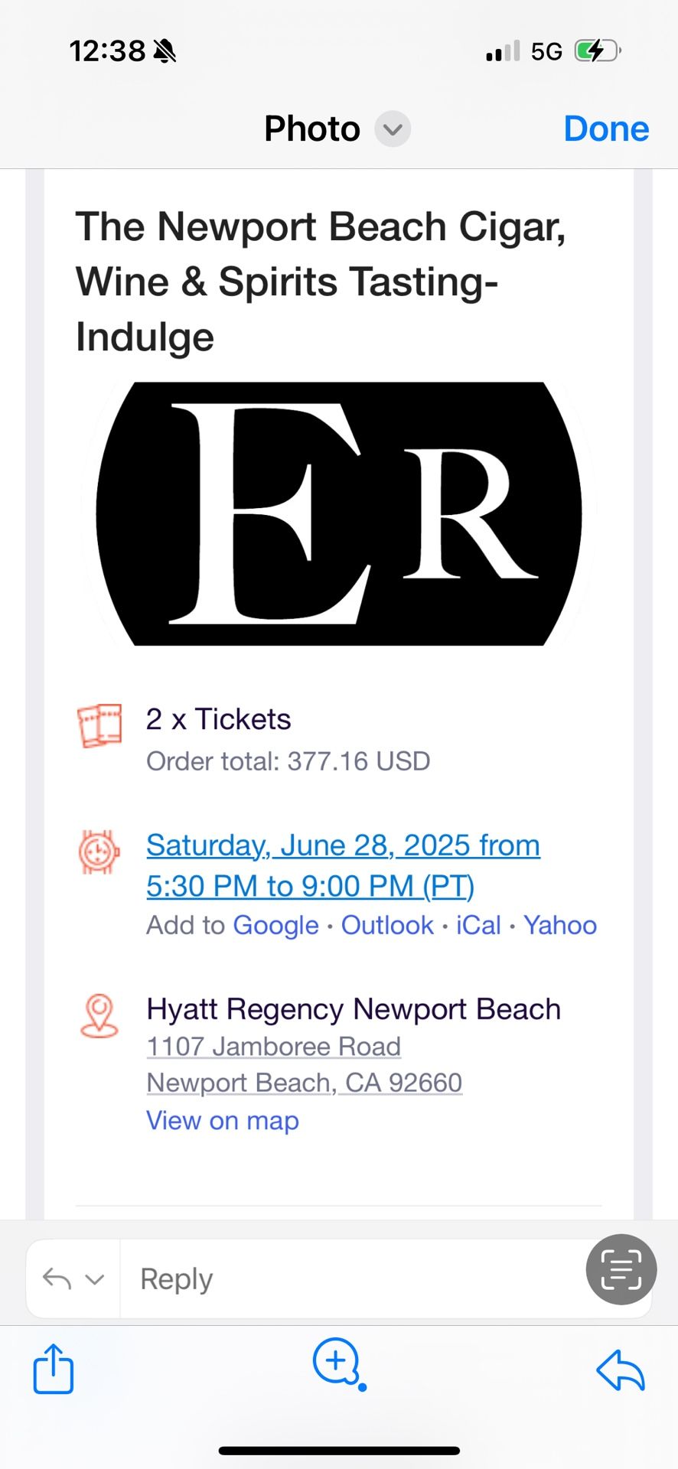This screenshot has width=678, height=1469.
Task: Tap the Done button
Action: 606,129
